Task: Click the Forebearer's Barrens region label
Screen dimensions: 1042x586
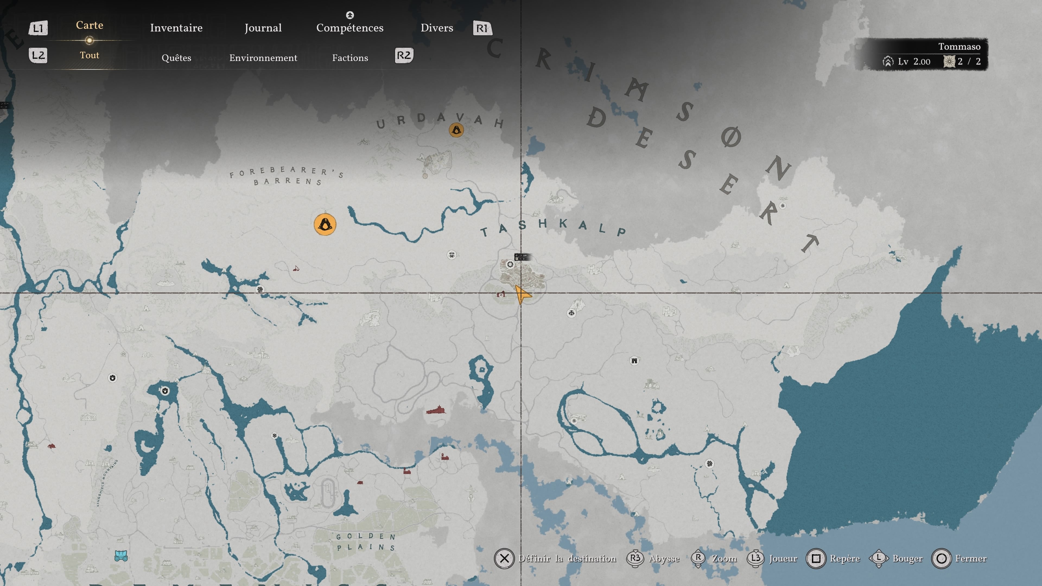Action: coord(287,176)
